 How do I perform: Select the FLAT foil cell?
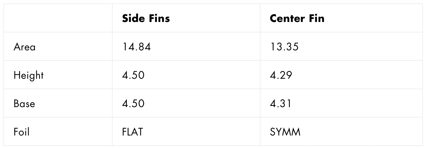[133, 131]
